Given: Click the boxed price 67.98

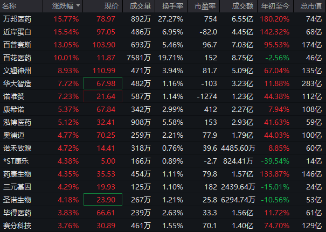Looking at the screenshot, I should (x=103, y=83).
